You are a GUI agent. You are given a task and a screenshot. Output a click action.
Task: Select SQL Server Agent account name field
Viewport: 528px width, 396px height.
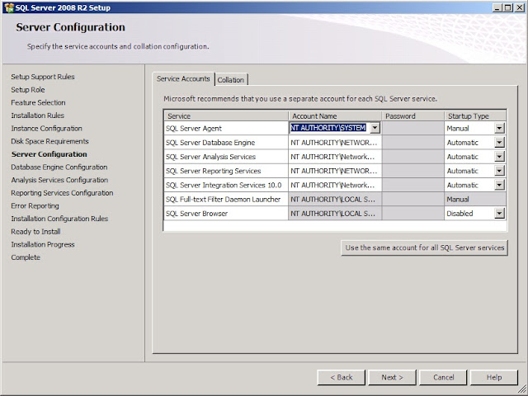pyautogui.click(x=329, y=128)
